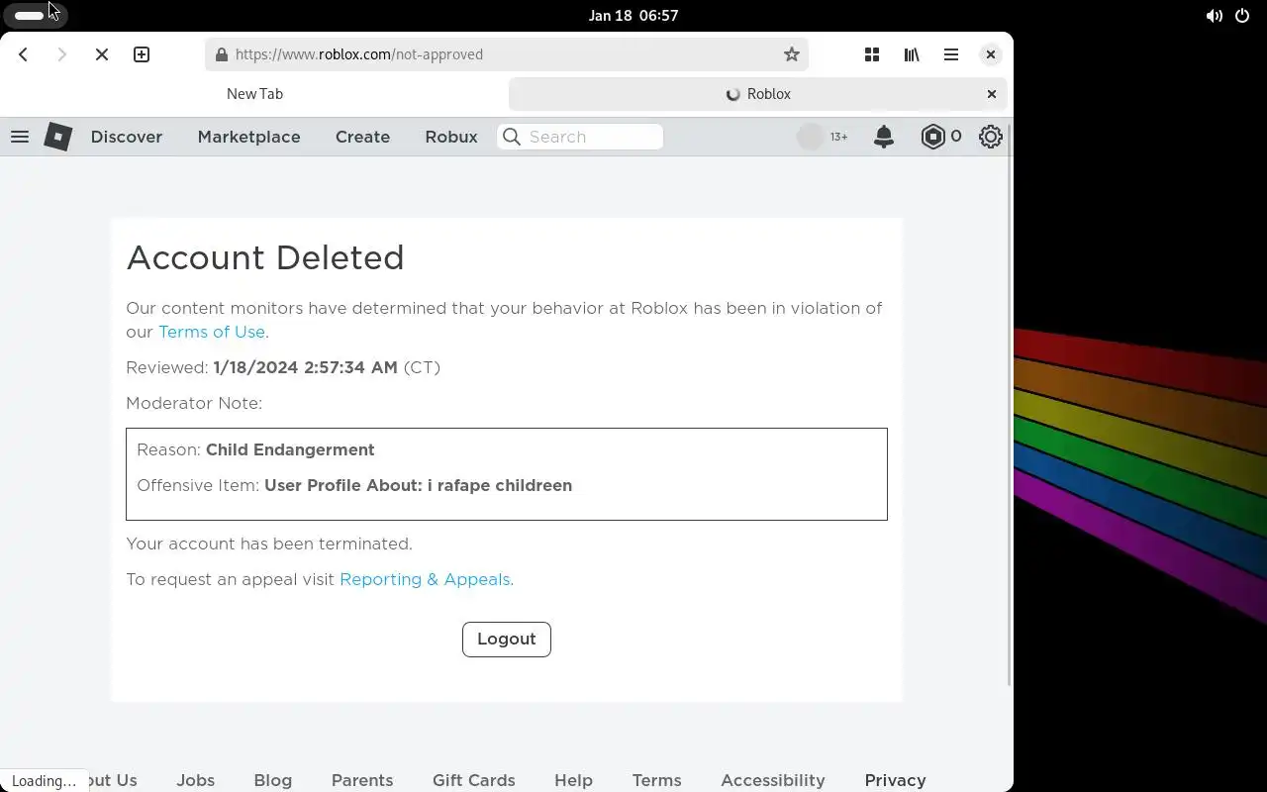Close the browser window
The height and width of the screenshot is (792, 1267).
991,54
